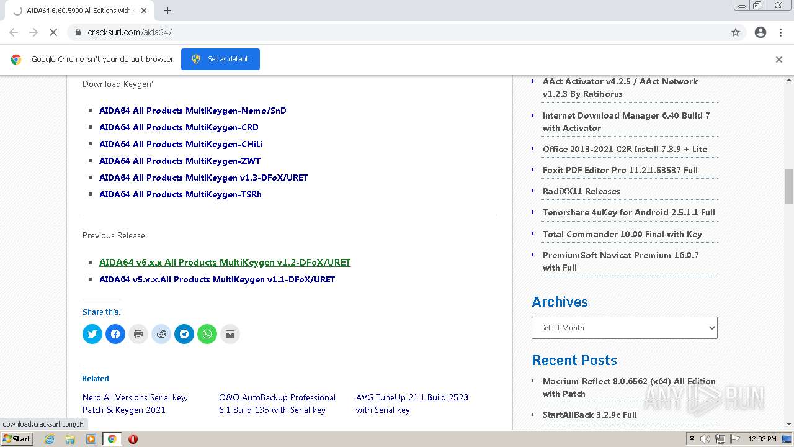
Task: Open Total Commander 10.00 link
Action: [622, 234]
